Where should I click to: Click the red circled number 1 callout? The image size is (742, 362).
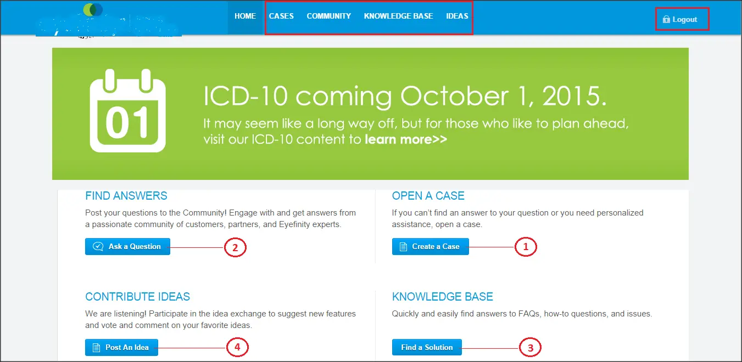tap(525, 247)
